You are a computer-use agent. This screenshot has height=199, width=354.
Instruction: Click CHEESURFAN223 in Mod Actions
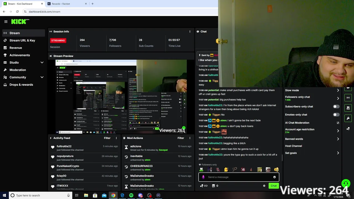pyautogui.click(x=141, y=166)
